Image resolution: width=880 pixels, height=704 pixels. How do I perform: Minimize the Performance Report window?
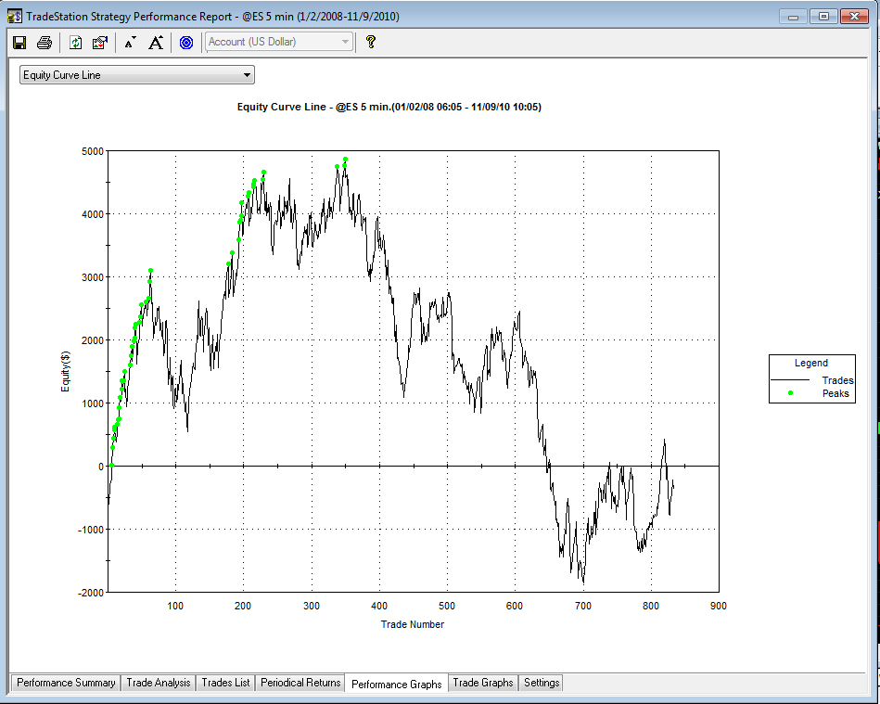(793, 17)
